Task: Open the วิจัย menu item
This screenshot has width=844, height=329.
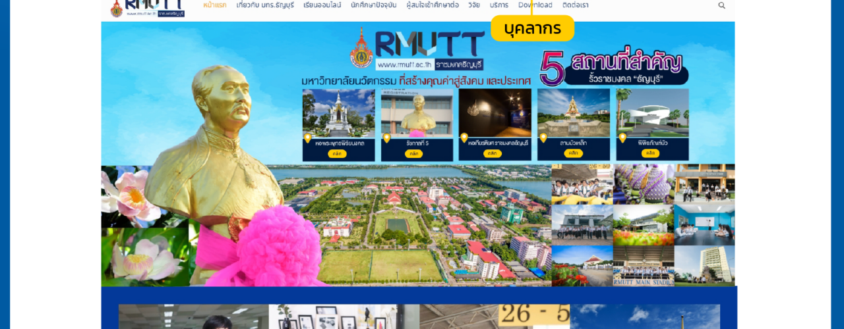Action: pos(474,5)
